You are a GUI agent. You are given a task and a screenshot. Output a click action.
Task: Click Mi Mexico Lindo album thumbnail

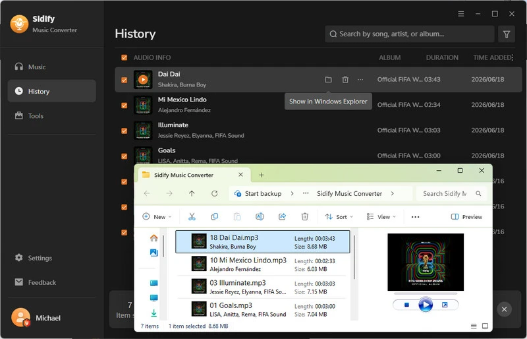click(143, 105)
